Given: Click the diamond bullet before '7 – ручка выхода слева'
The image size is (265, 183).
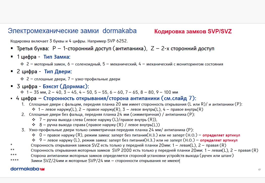Looking at the screenshot, I should pyautogui.click(x=34, y=120).
